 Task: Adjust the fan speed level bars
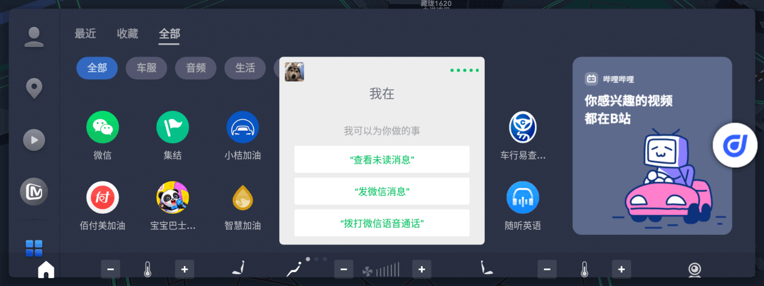click(x=388, y=270)
